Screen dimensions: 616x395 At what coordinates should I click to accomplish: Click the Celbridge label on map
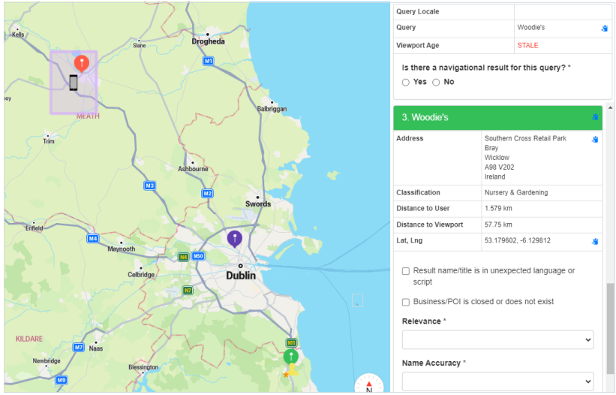[x=141, y=275]
